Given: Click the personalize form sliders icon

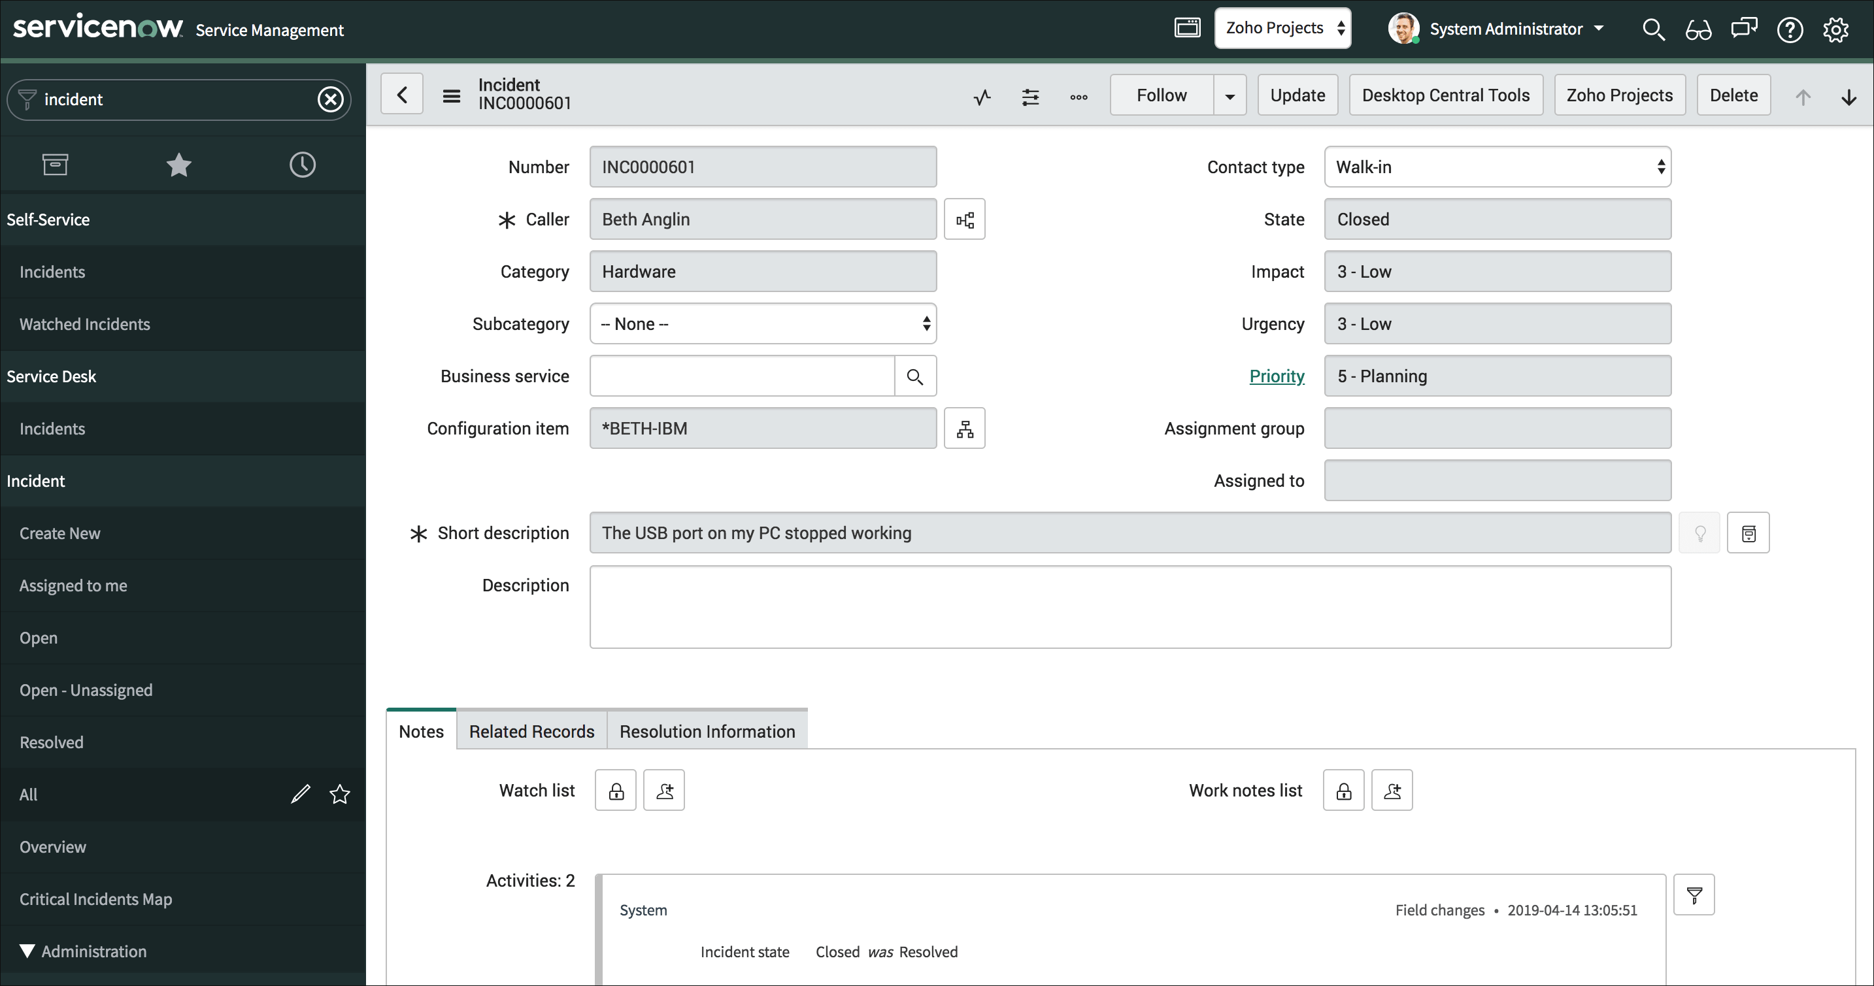Looking at the screenshot, I should 1030,97.
